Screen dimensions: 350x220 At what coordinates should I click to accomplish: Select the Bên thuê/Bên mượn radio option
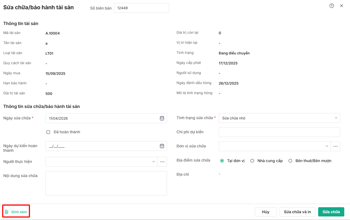(290, 161)
